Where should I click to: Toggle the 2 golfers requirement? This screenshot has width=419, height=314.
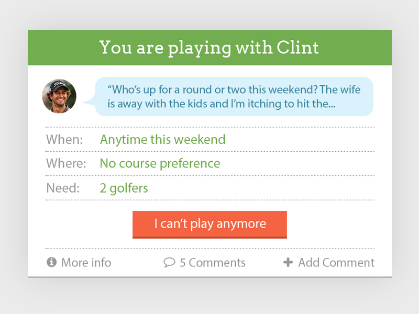click(124, 188)
